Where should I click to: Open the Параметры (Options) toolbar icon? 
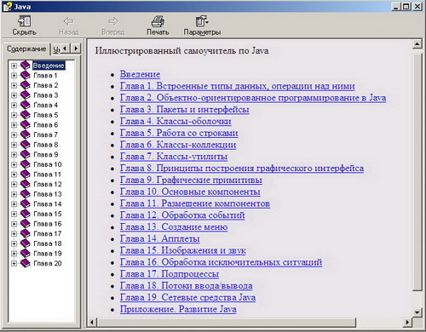coord(202,21)
